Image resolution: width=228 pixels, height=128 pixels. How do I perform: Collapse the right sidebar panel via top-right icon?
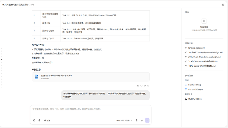tap(223, 5)
